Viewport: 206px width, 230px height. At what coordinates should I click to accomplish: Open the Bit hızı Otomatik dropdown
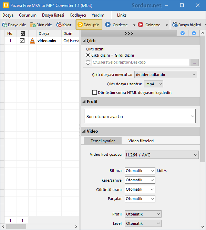140,171
